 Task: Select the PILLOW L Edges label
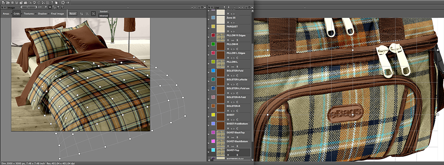pyautogui.click(x=236, y=53)
